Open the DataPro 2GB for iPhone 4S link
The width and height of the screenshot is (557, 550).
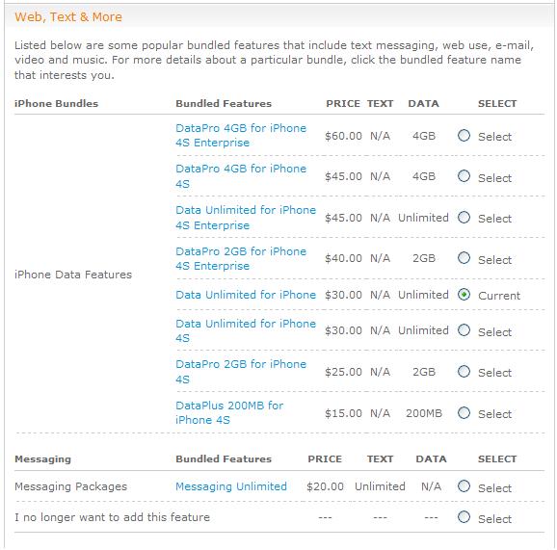241,372
